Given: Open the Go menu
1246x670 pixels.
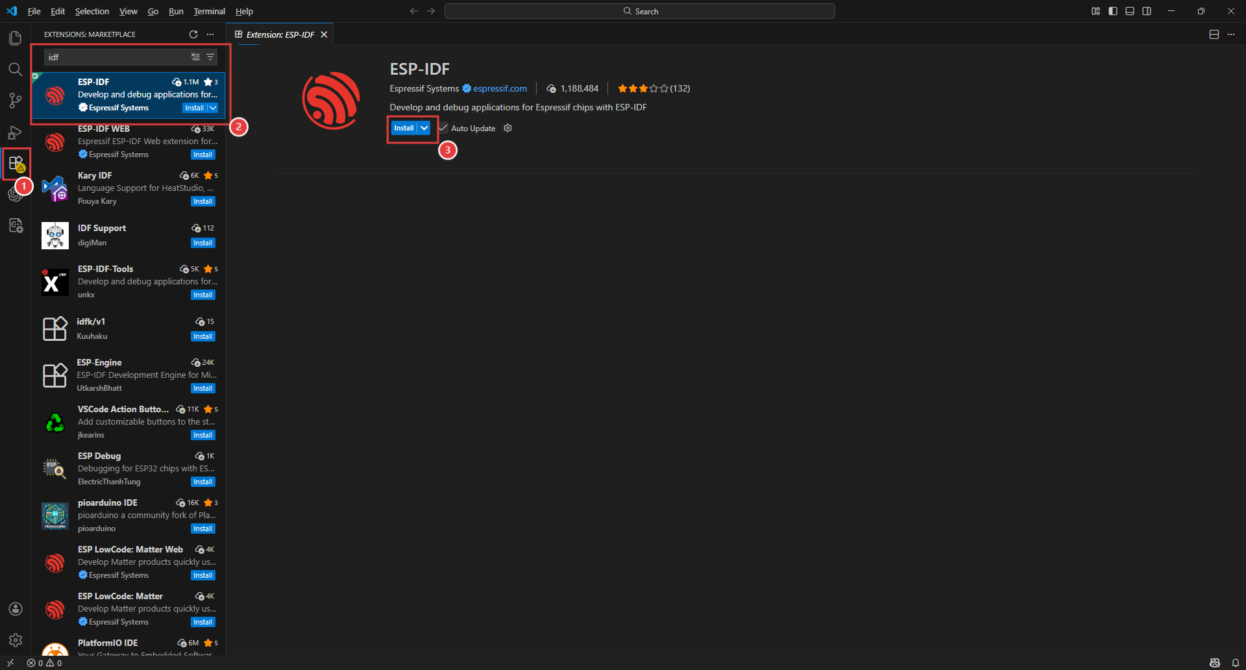Looking at the screenshot, I should pos(153,11).
